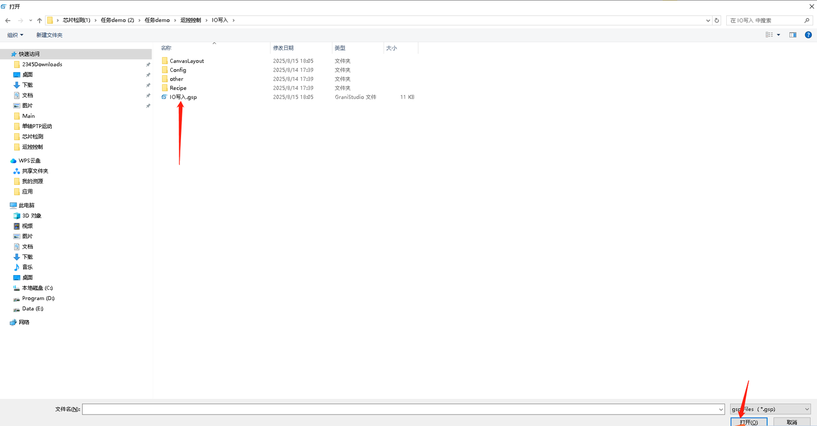Select the Config folder
Screen dimensions: 817x426
click(178, 70)
